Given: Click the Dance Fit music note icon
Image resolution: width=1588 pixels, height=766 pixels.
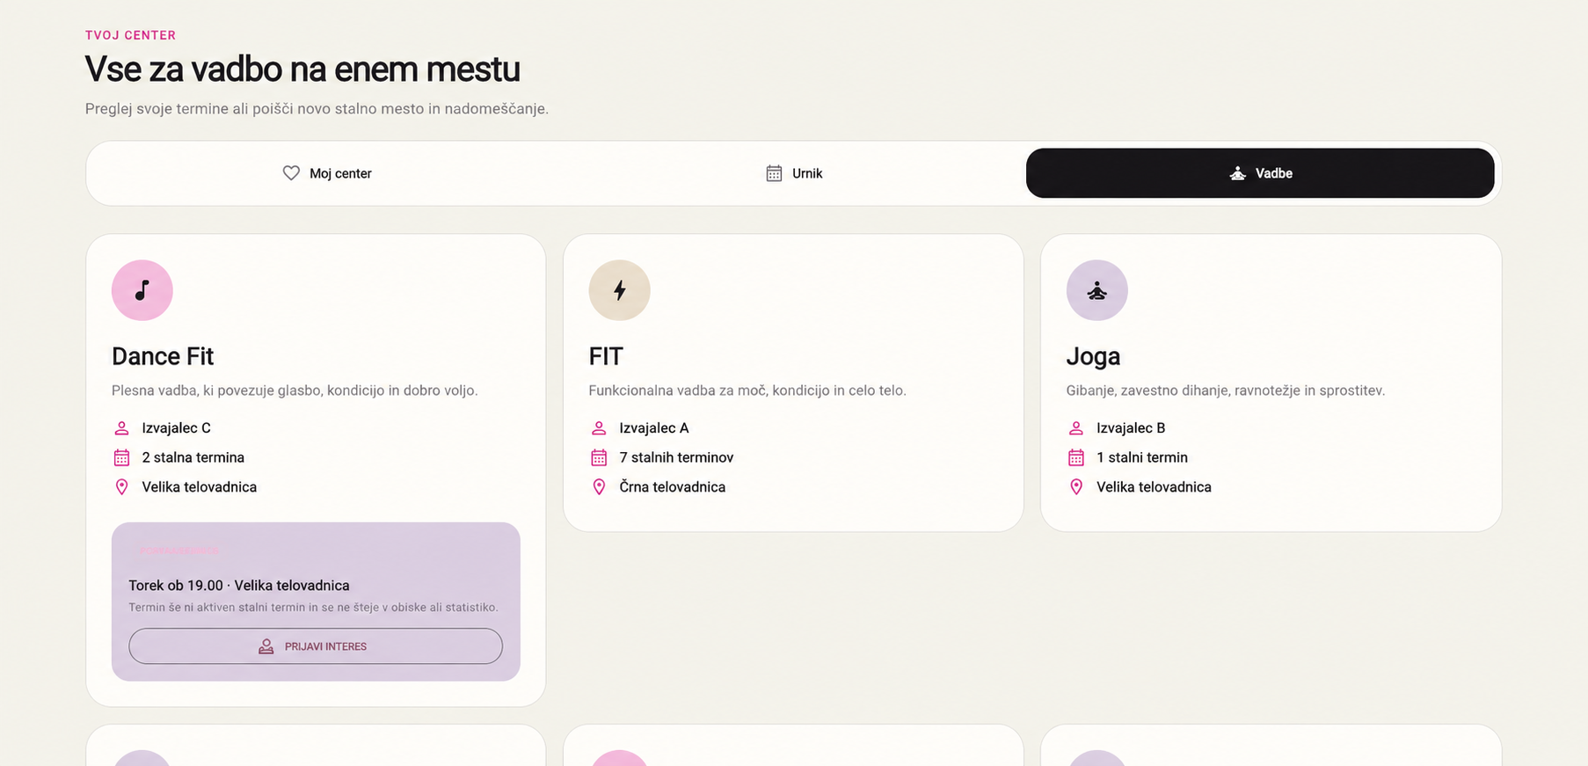Looking at the screenshot, I should tap(142, 290).
